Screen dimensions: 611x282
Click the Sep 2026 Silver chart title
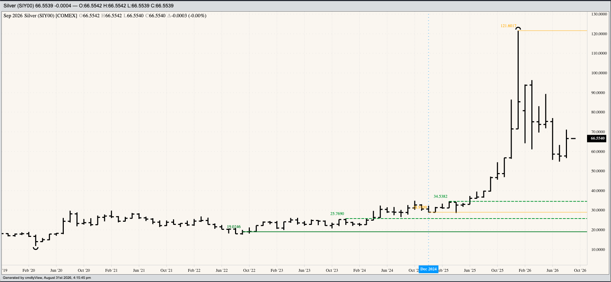pos(40,16)
